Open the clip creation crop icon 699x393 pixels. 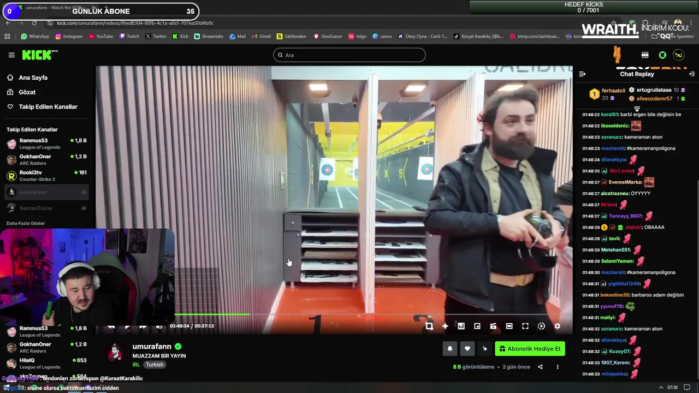pyautogui.click(x=429, y=326)
